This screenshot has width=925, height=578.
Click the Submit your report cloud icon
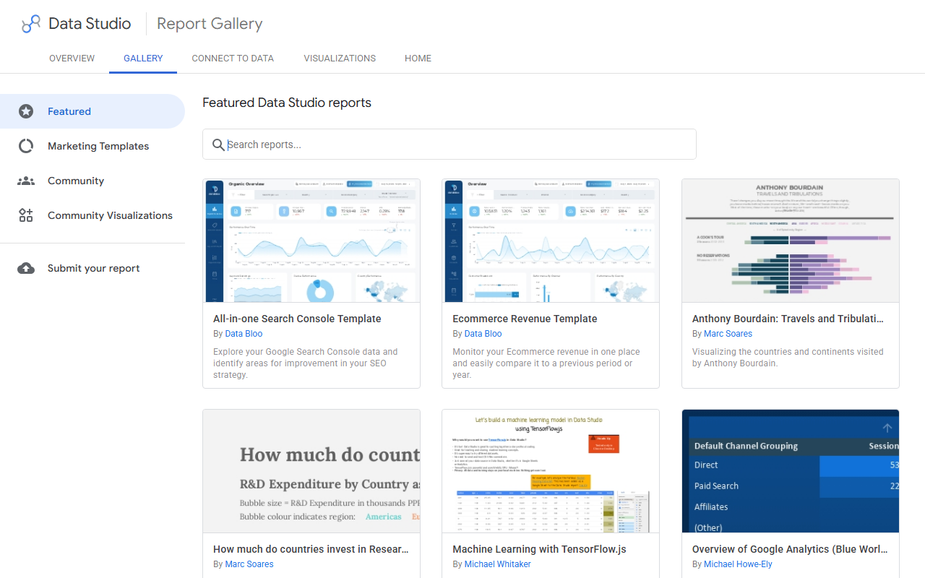[26, 268]
